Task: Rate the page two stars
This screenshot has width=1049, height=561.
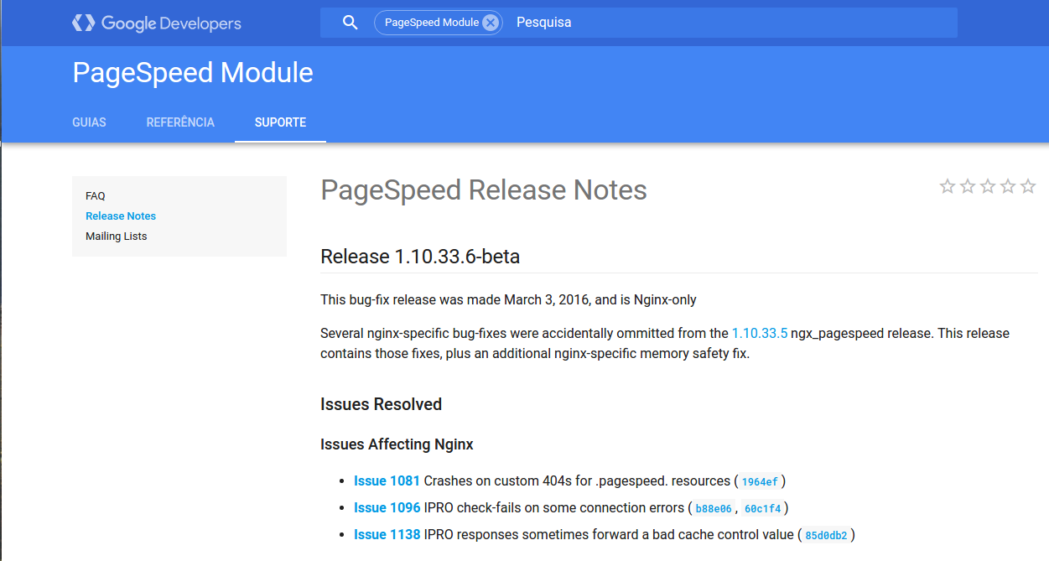Action: coord(968,186)
